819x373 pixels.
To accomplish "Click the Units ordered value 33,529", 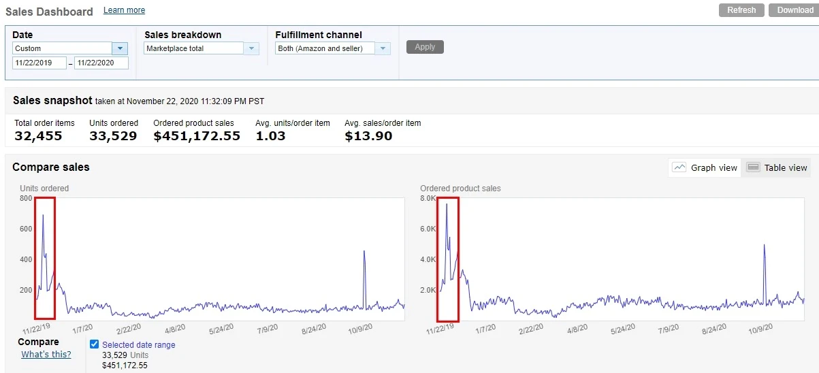I will click(x=113, y=136).
